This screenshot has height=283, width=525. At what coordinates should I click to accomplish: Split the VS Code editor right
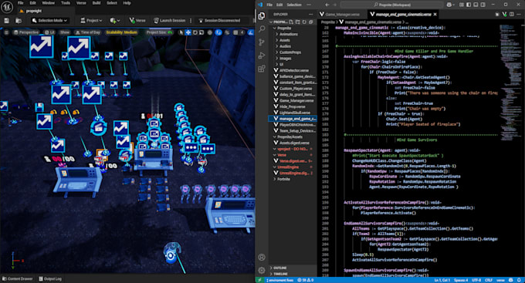[x=512, y=15]
